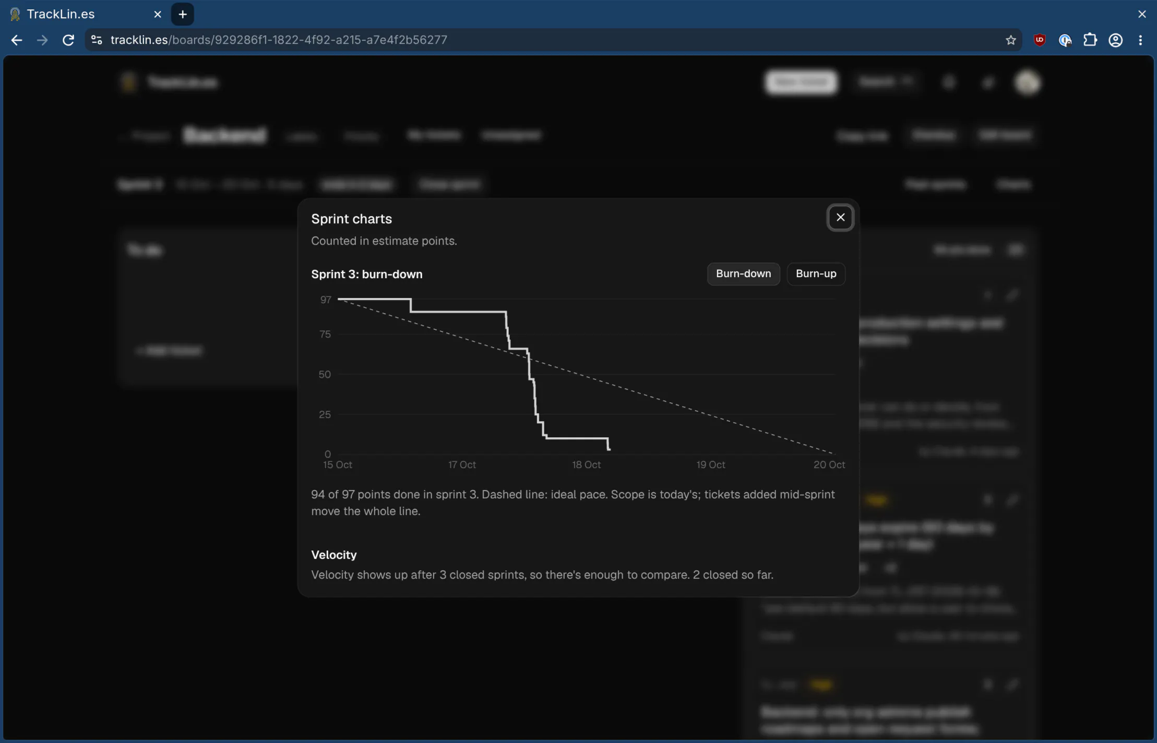Switch chart to Burn-down view
1157x743 pixels.
(743, 274)
